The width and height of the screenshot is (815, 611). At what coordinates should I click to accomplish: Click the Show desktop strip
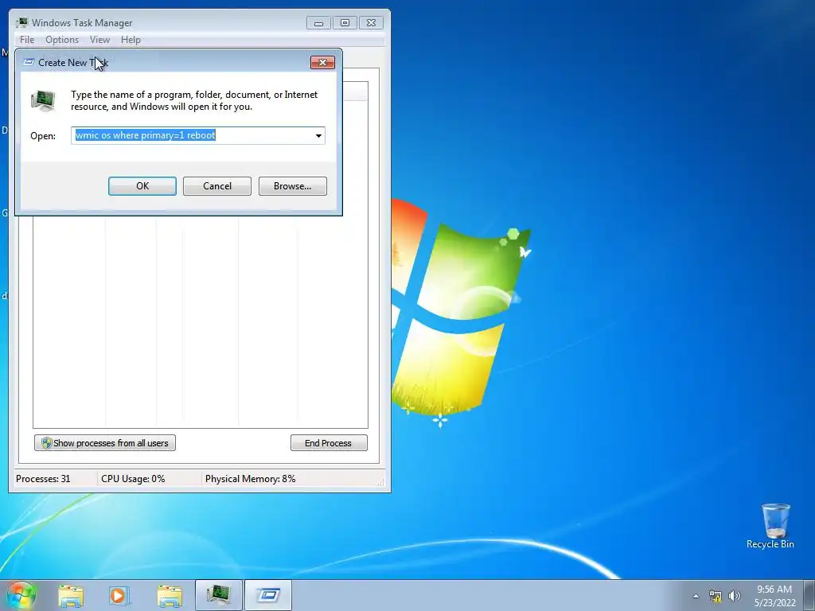pos(809,595)
